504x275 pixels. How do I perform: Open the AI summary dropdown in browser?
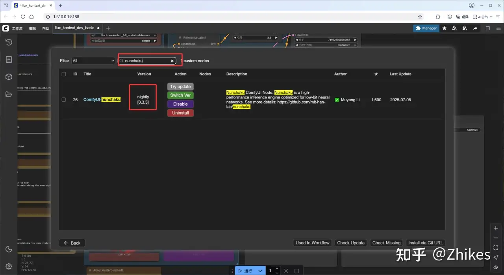482,17
